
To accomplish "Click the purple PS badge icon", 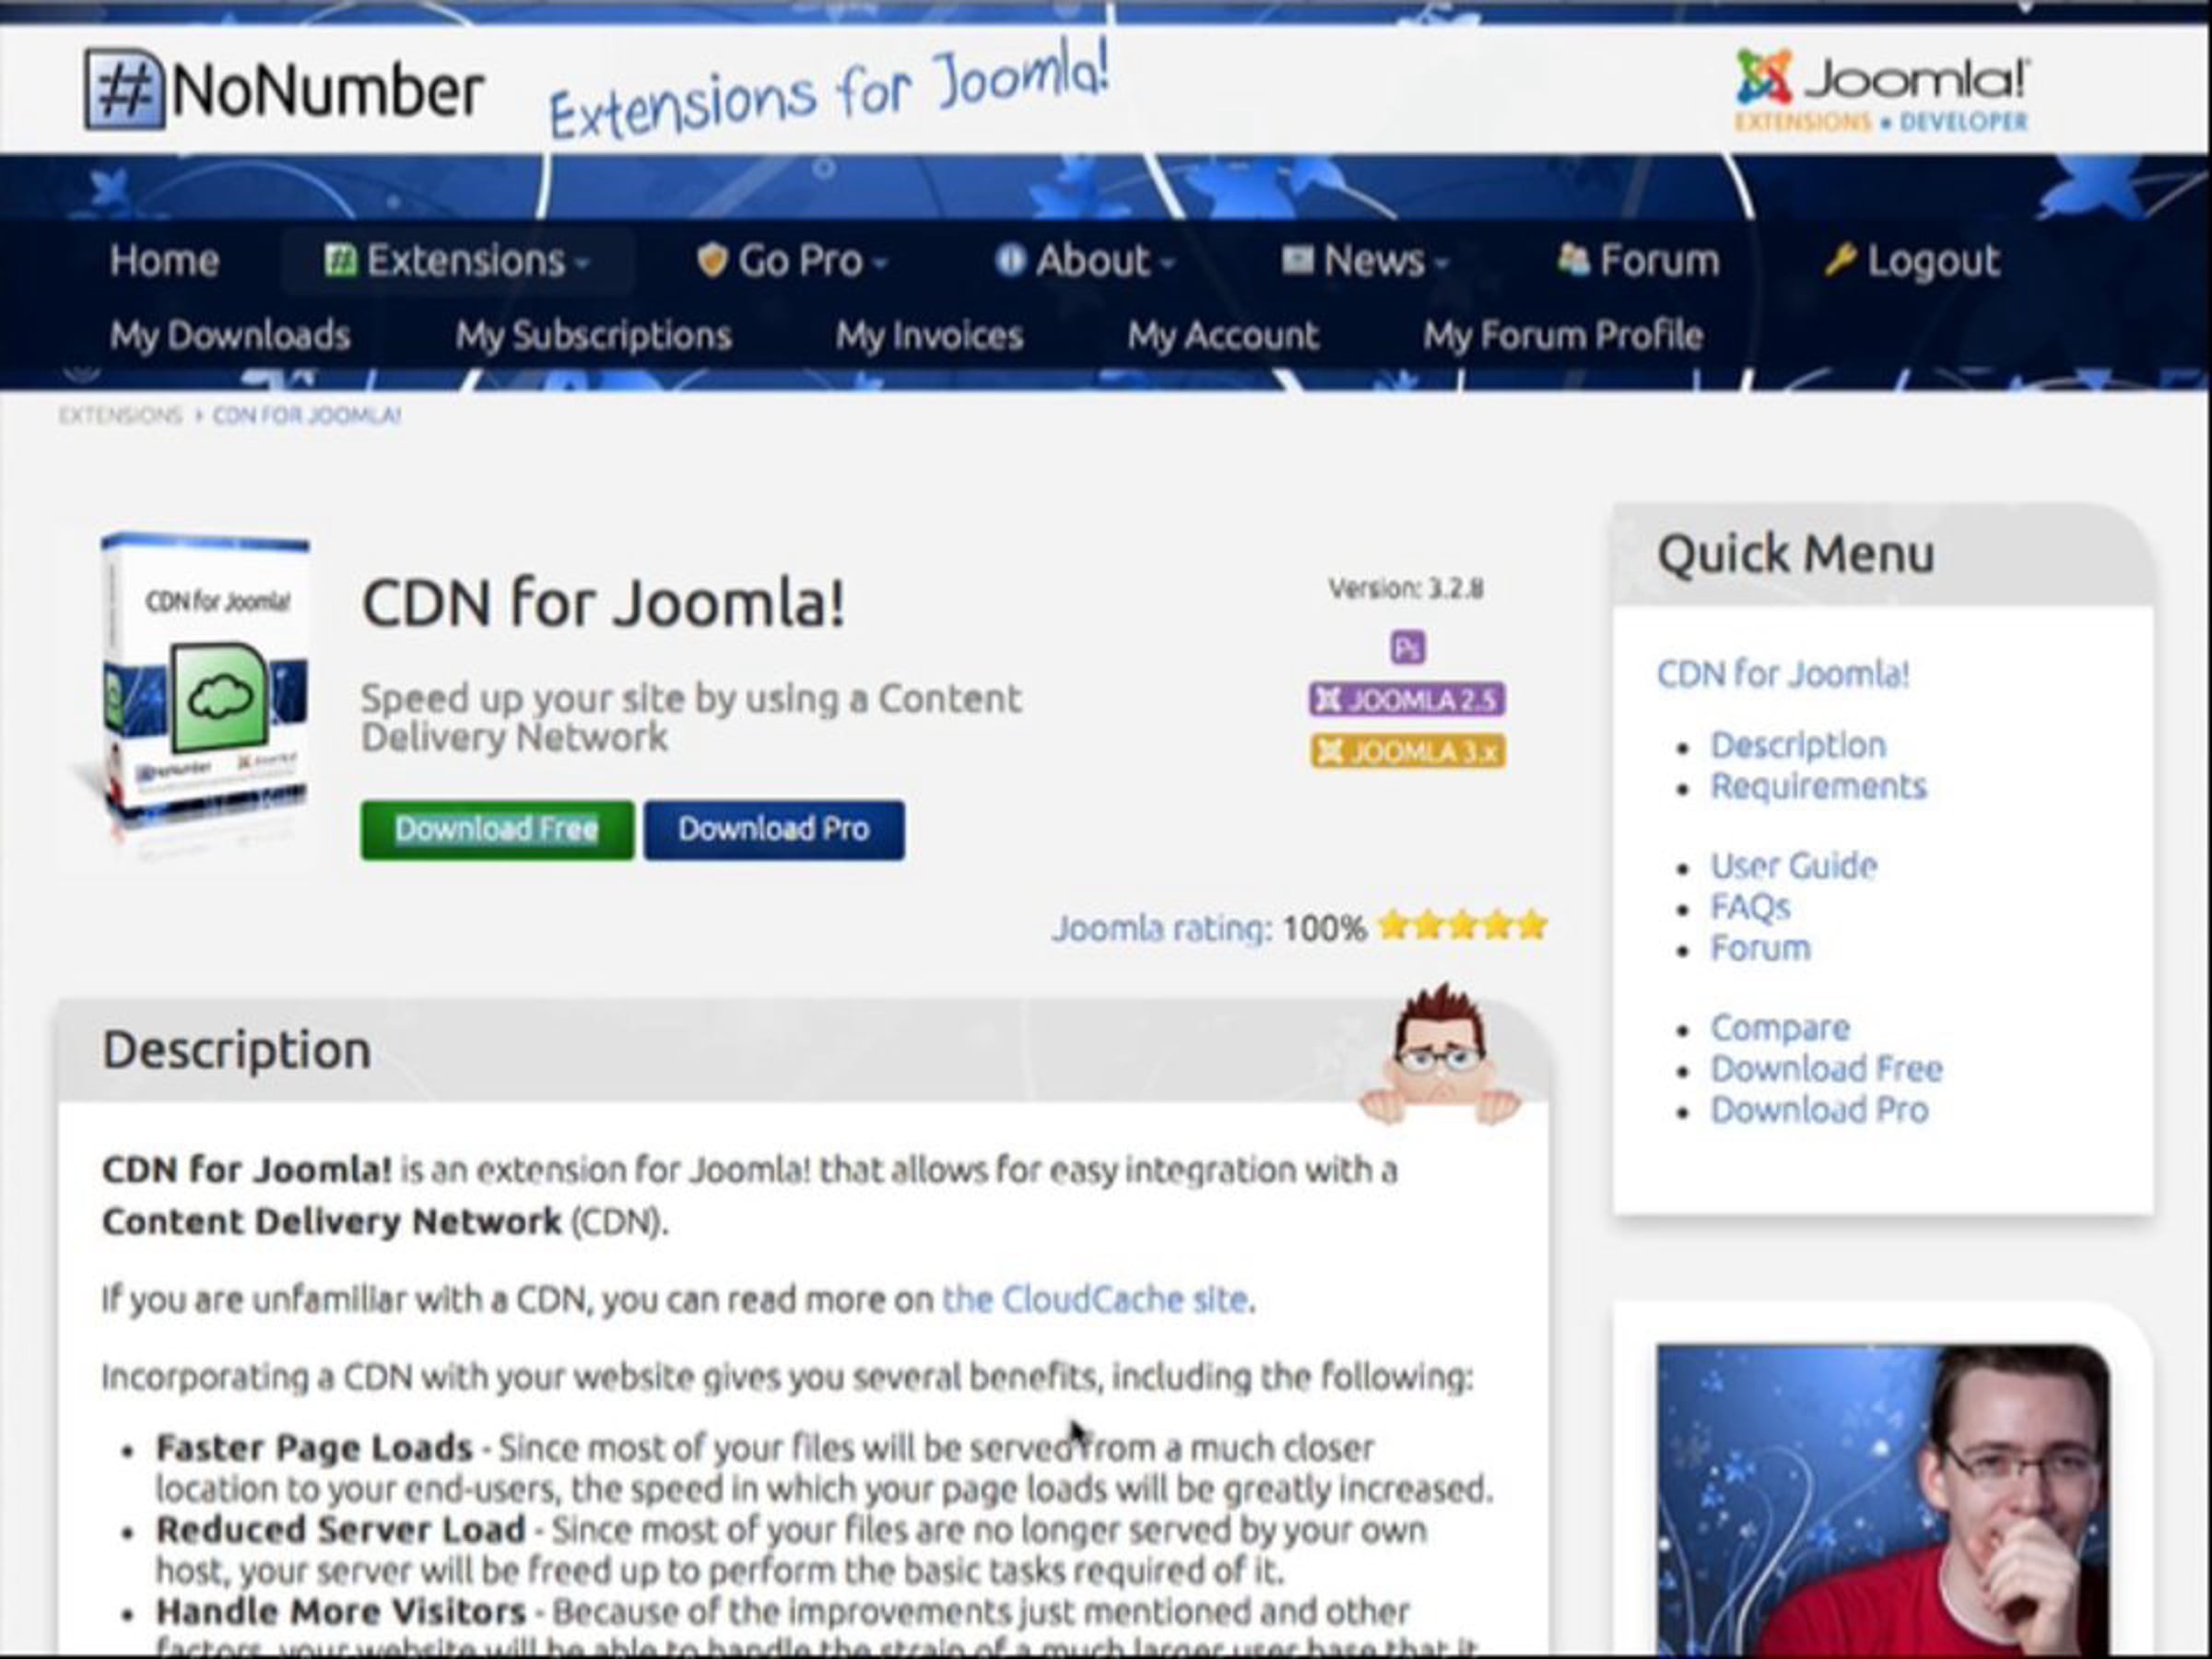I will coord(1407,648).
